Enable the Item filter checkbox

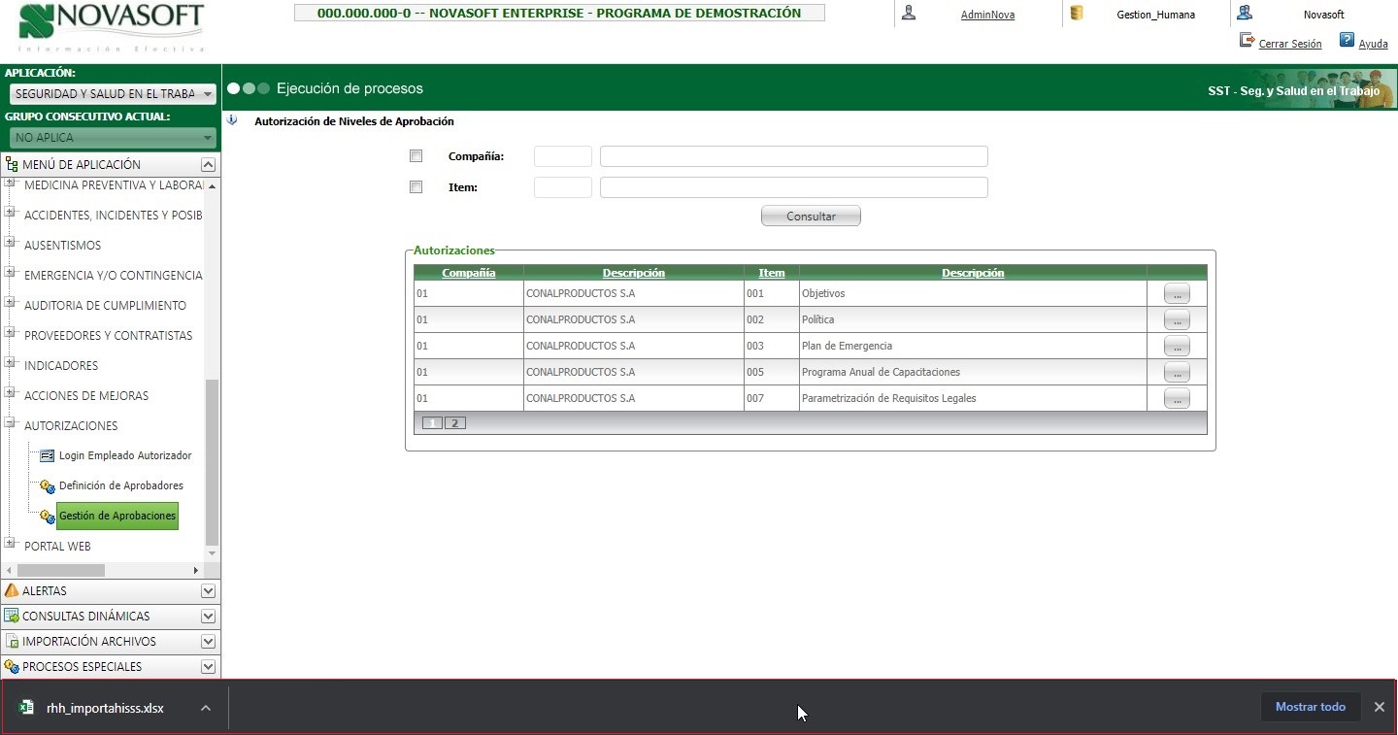pos(416,187)
